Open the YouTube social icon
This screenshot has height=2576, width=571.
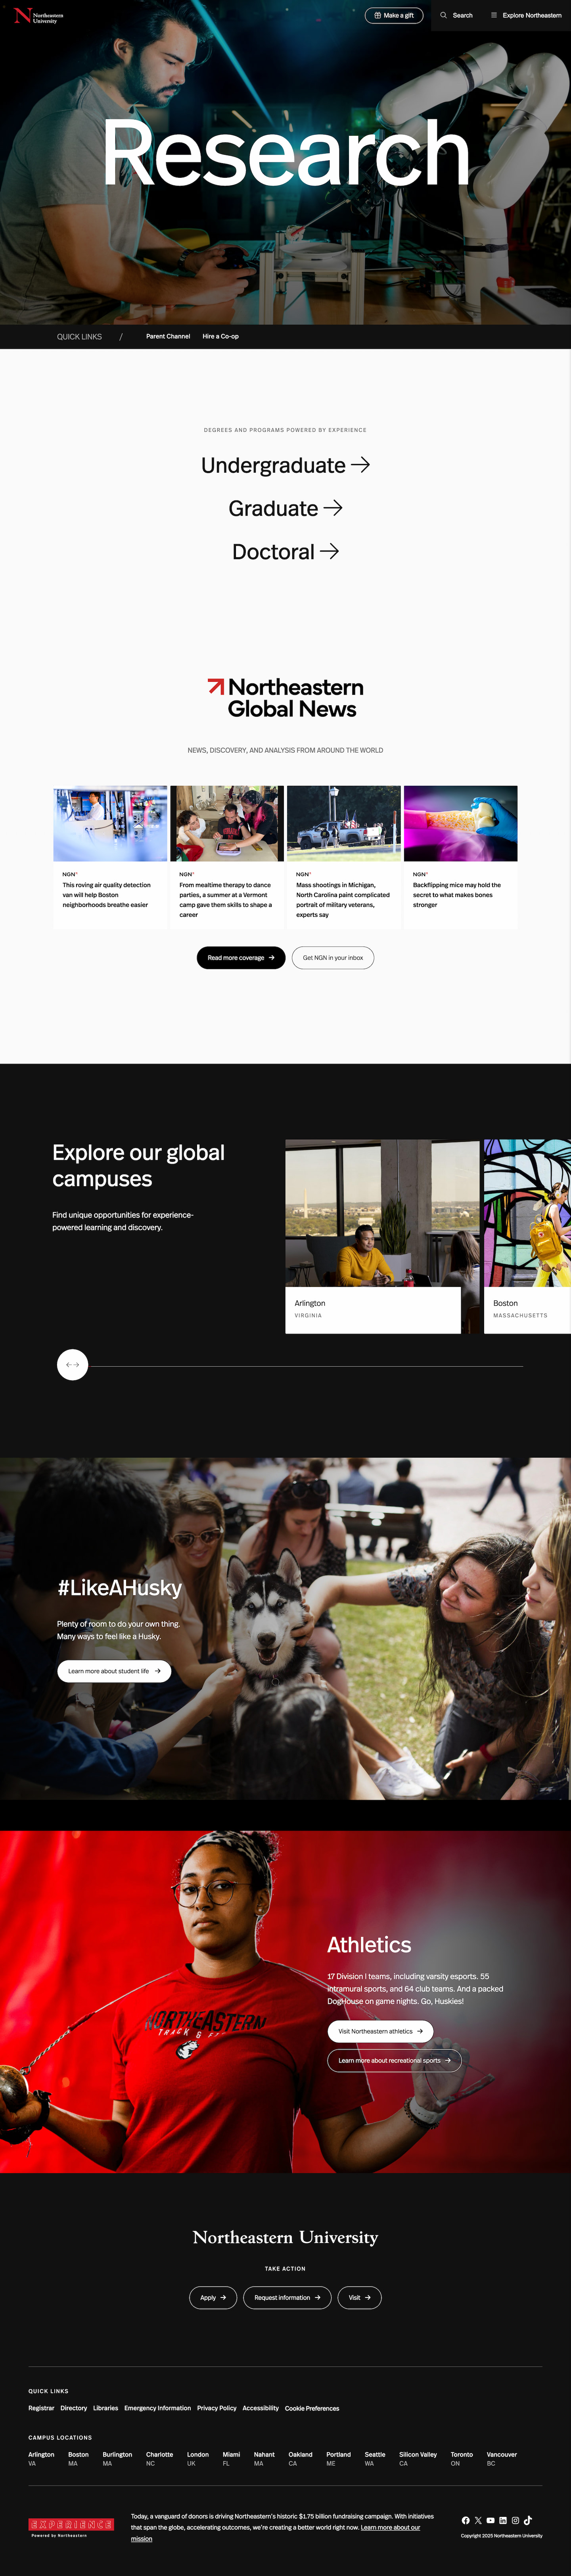490,2520
